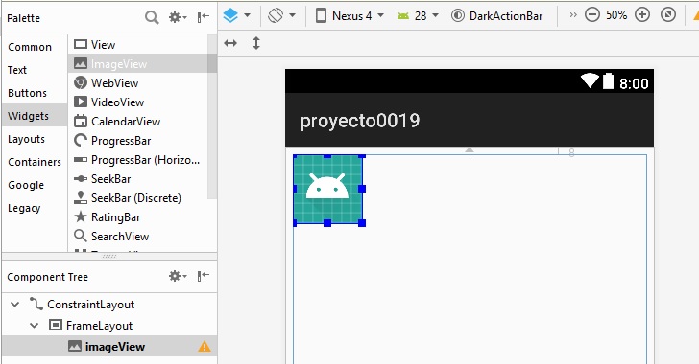Collapse the ConstraintLayout tree node
699x364 pixels.
[14, 305]
